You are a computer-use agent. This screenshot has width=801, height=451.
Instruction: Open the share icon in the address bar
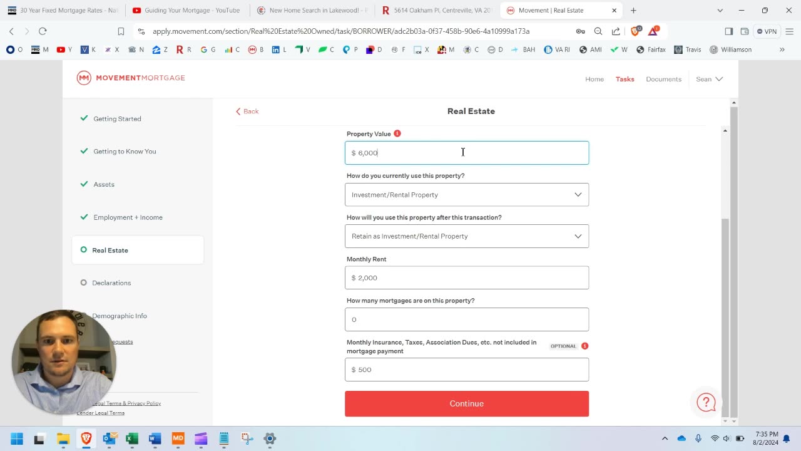pyautogui.click(x=616, y=31)
